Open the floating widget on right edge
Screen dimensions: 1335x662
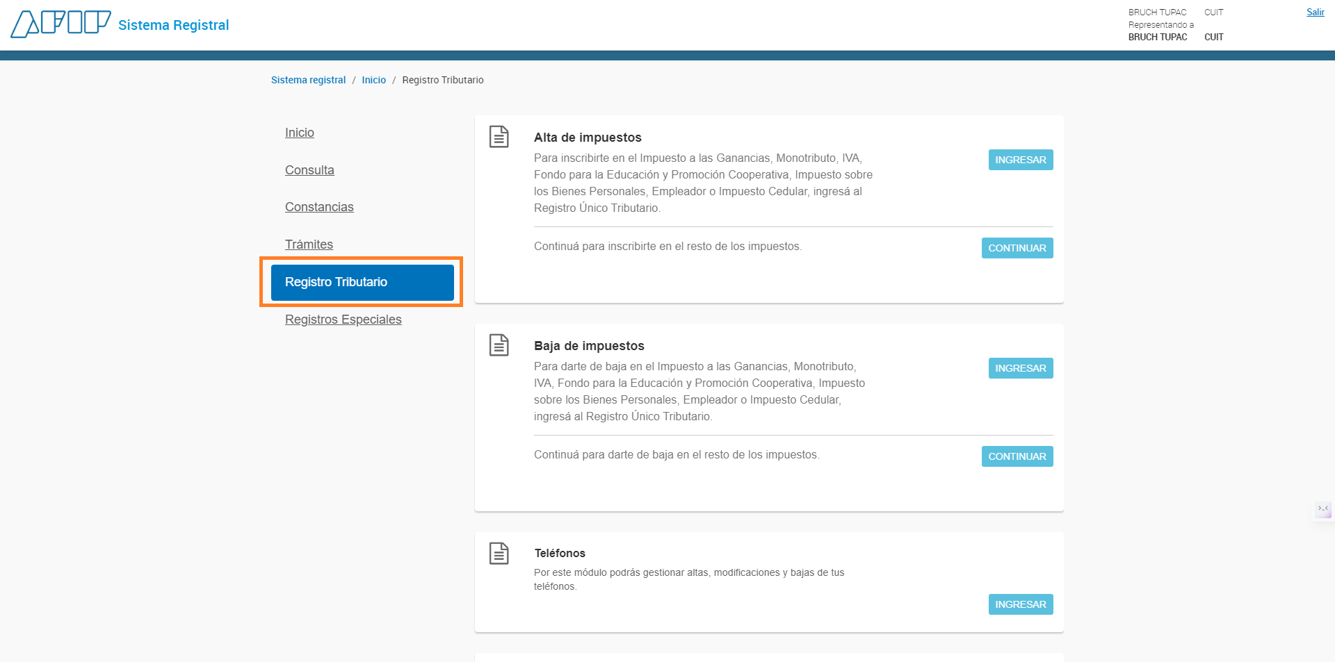1322,509
